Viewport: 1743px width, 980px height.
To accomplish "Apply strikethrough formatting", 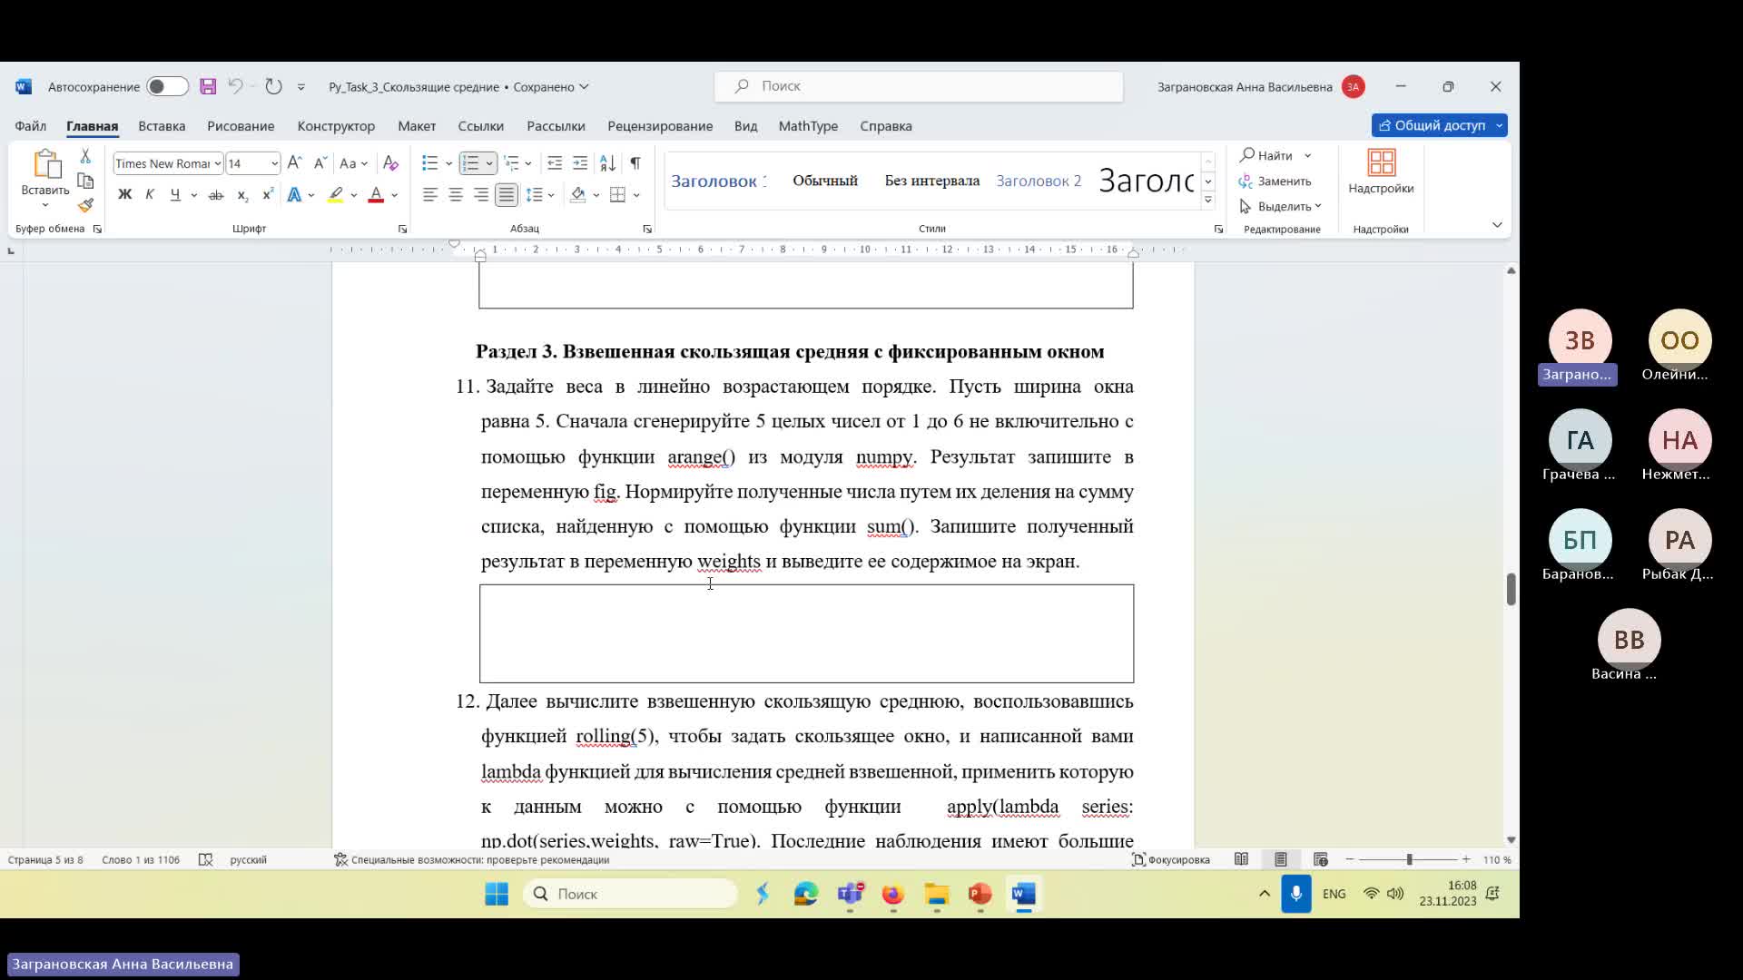I will click(x=216, y=195).
